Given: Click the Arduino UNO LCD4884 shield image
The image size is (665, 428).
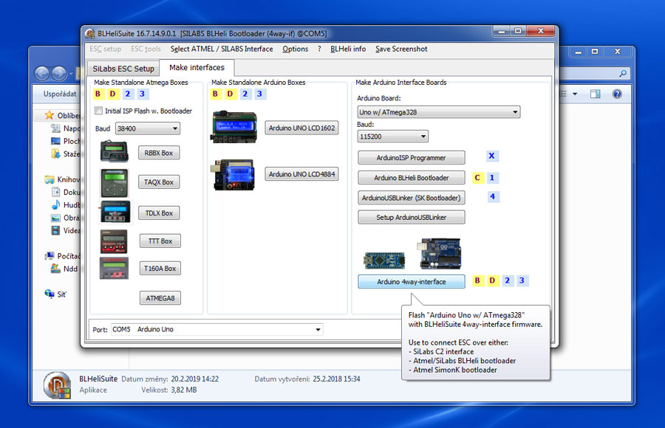Looking at the screenshot, I should (233, 175).
